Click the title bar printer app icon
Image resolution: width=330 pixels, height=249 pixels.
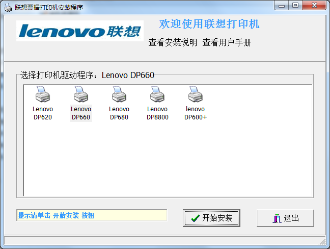pos(8,8)
